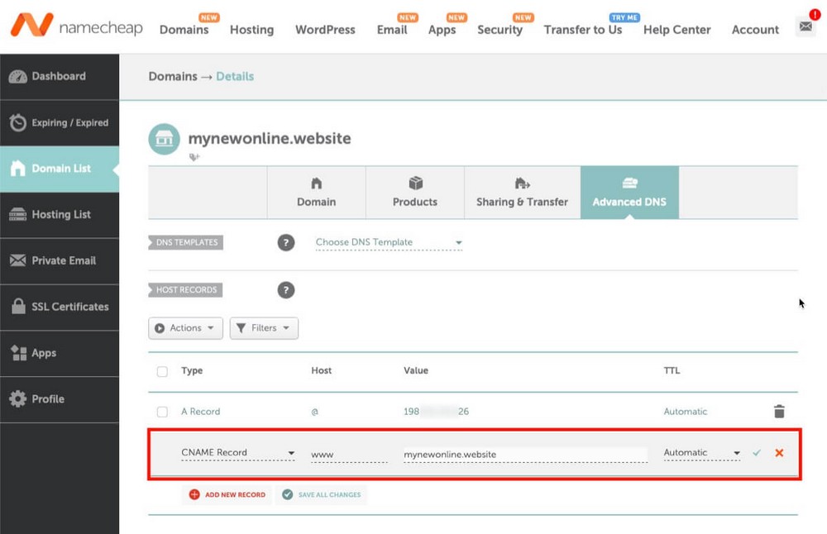Click the Private Email envelope icon
This screenshot has width=827, height=534.
[17, 260]
